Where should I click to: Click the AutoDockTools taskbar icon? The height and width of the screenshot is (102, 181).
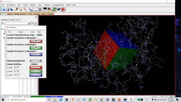click(x=131, y=99)
